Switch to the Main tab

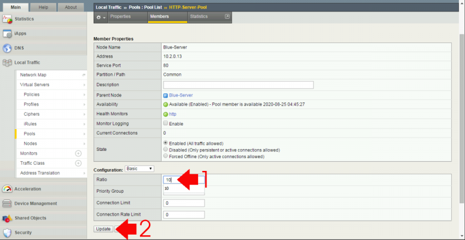tap(15, 7)
